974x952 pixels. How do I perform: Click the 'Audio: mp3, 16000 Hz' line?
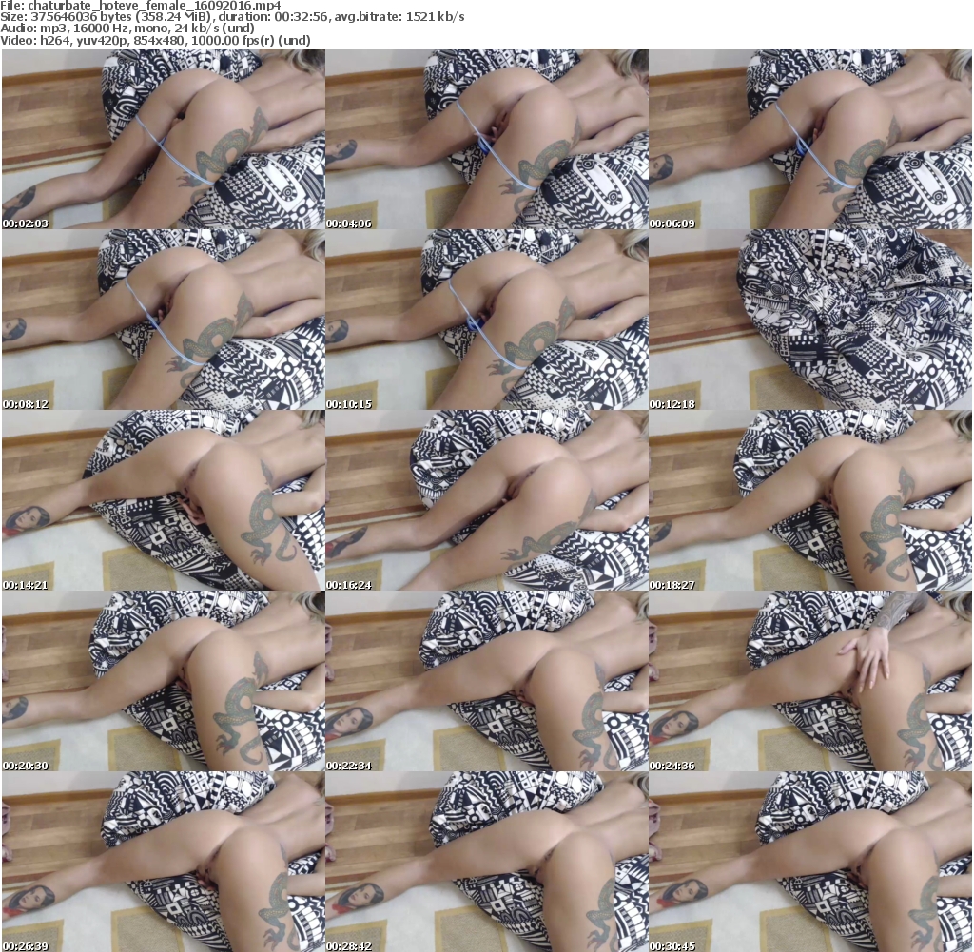128,29
